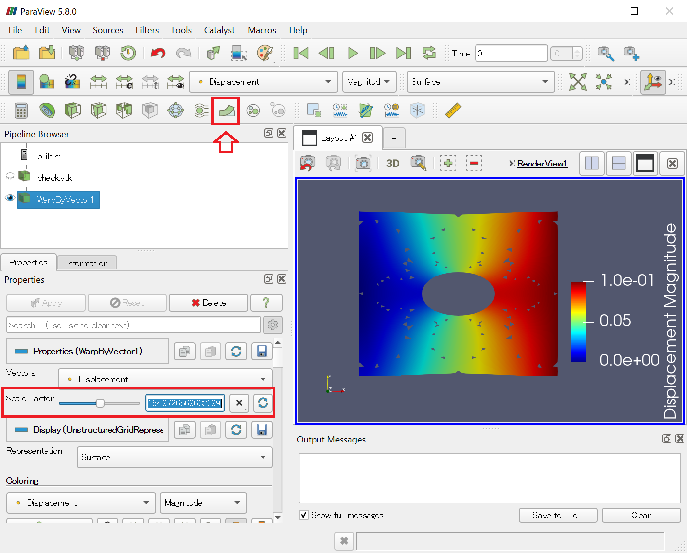This screenshot has width=687, height=553.
Task: Click the Warp By Vector filter icon
Action: (226, 111)
